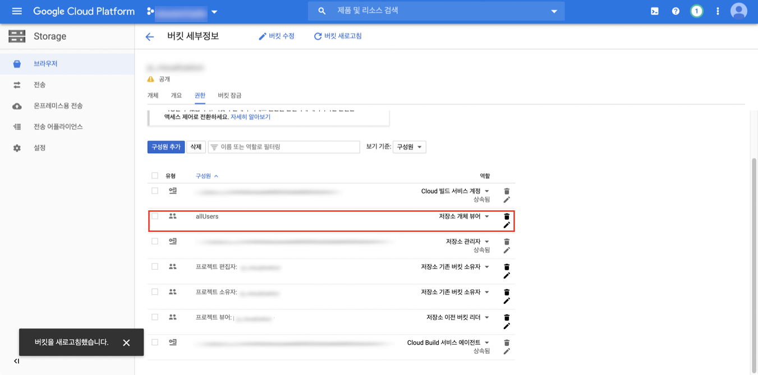This screenshot has width=758, height=375.
Task: Delete the 프로젝트 소유자 member row
Action: tap(507, 292)
